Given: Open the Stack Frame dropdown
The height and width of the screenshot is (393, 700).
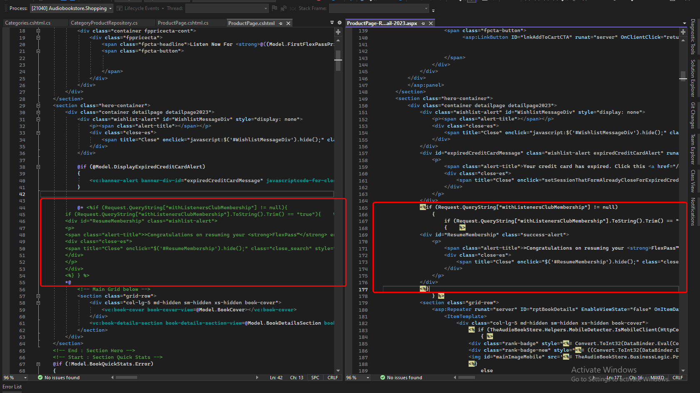Looking at the screenshot, I should (379, 8).
